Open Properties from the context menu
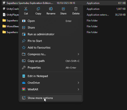The height and width of the screenshot is (110, 127). [51, 67]
